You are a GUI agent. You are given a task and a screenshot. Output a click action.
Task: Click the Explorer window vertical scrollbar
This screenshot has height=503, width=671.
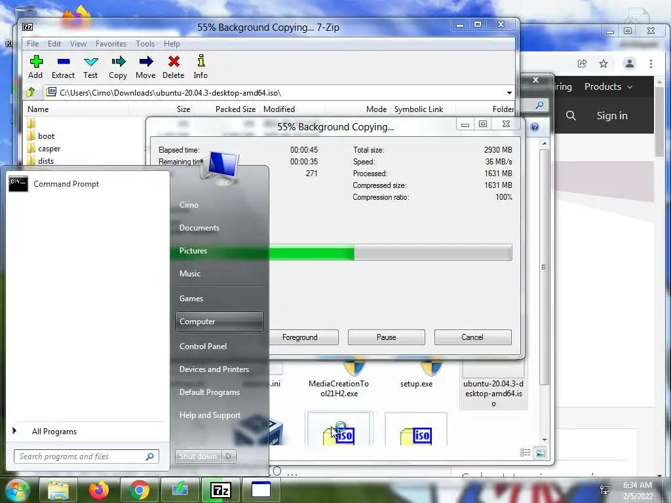544,267
